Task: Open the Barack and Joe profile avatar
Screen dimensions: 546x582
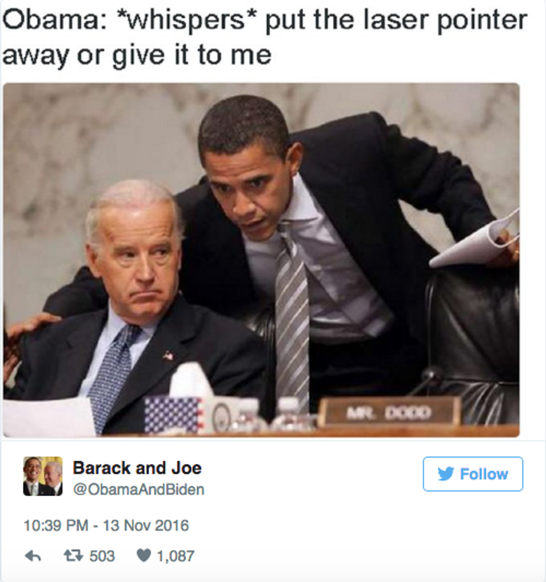Action: click(x=43, y=476)
